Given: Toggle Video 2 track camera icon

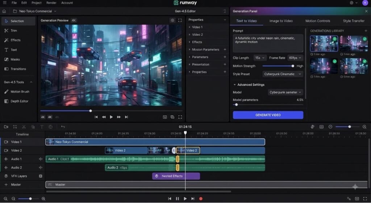Looking at the screenshot, I should pos(6,150).
